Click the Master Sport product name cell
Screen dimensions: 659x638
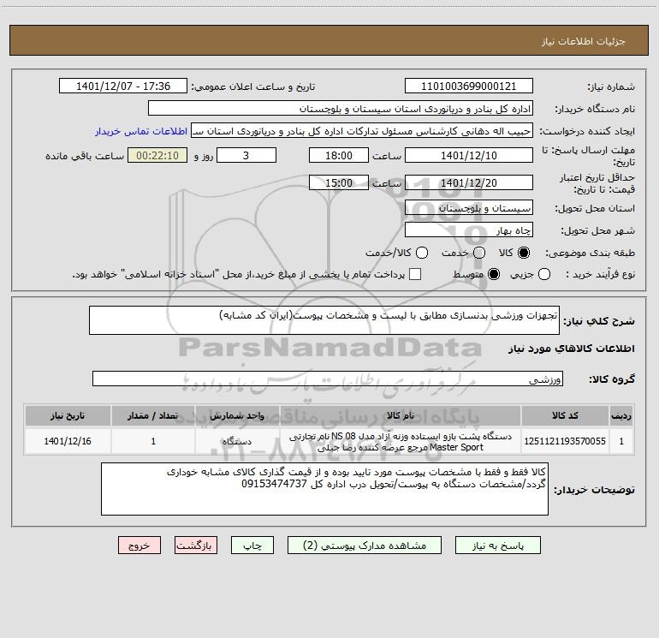coord(401,442)
